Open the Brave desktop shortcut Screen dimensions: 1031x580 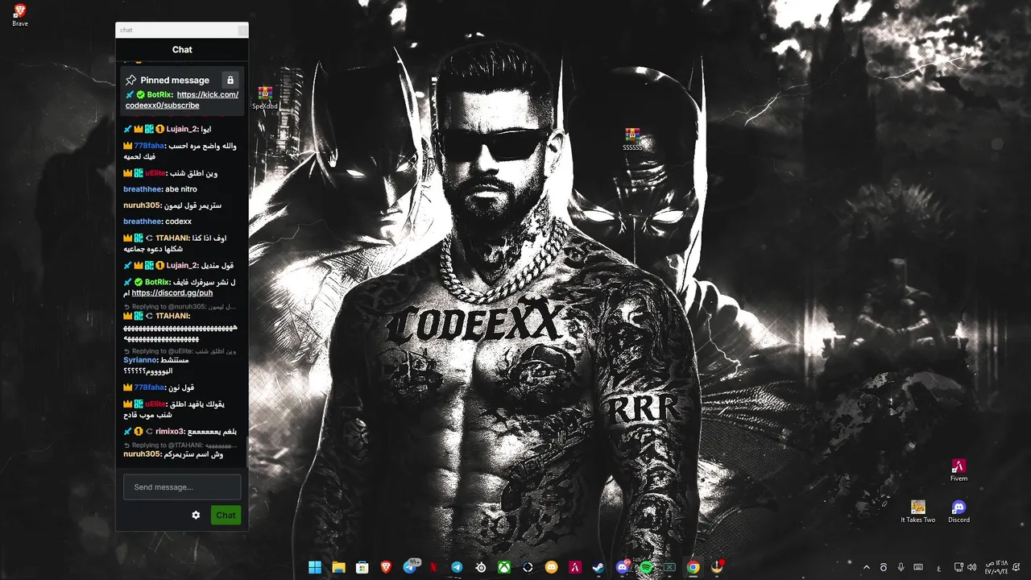click(20, 14)
